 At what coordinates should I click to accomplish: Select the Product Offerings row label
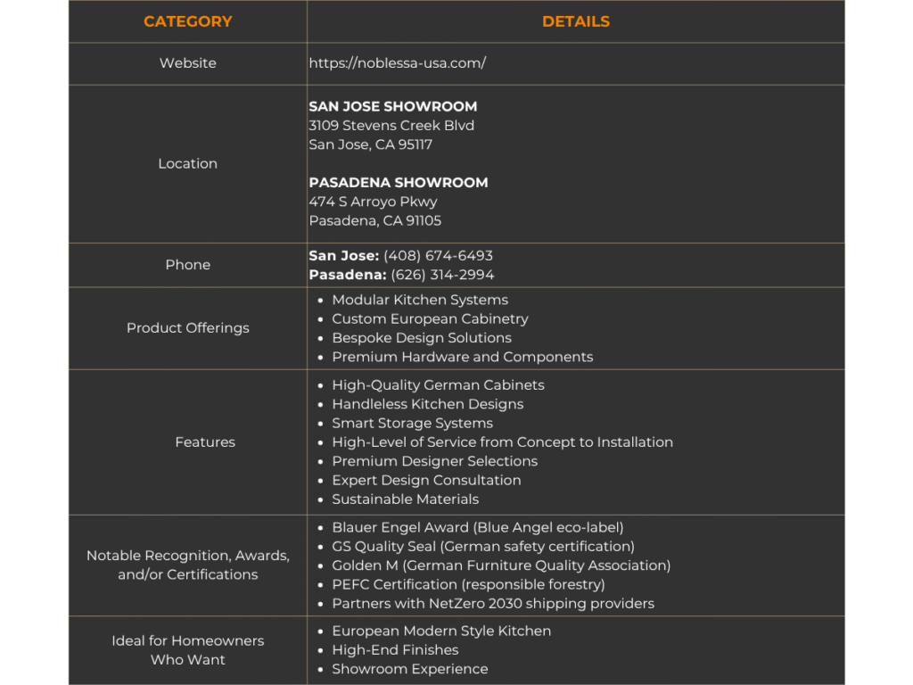point(187,328)
